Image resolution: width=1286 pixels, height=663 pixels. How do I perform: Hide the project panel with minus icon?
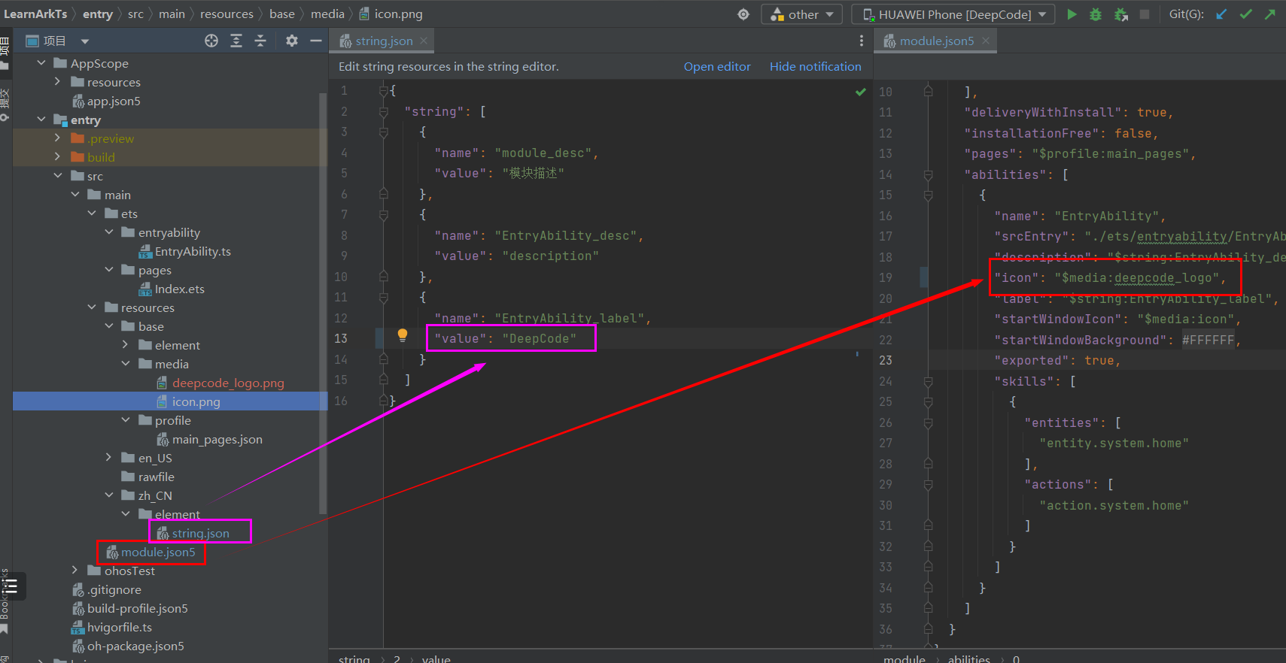click(x=316, y=41)
